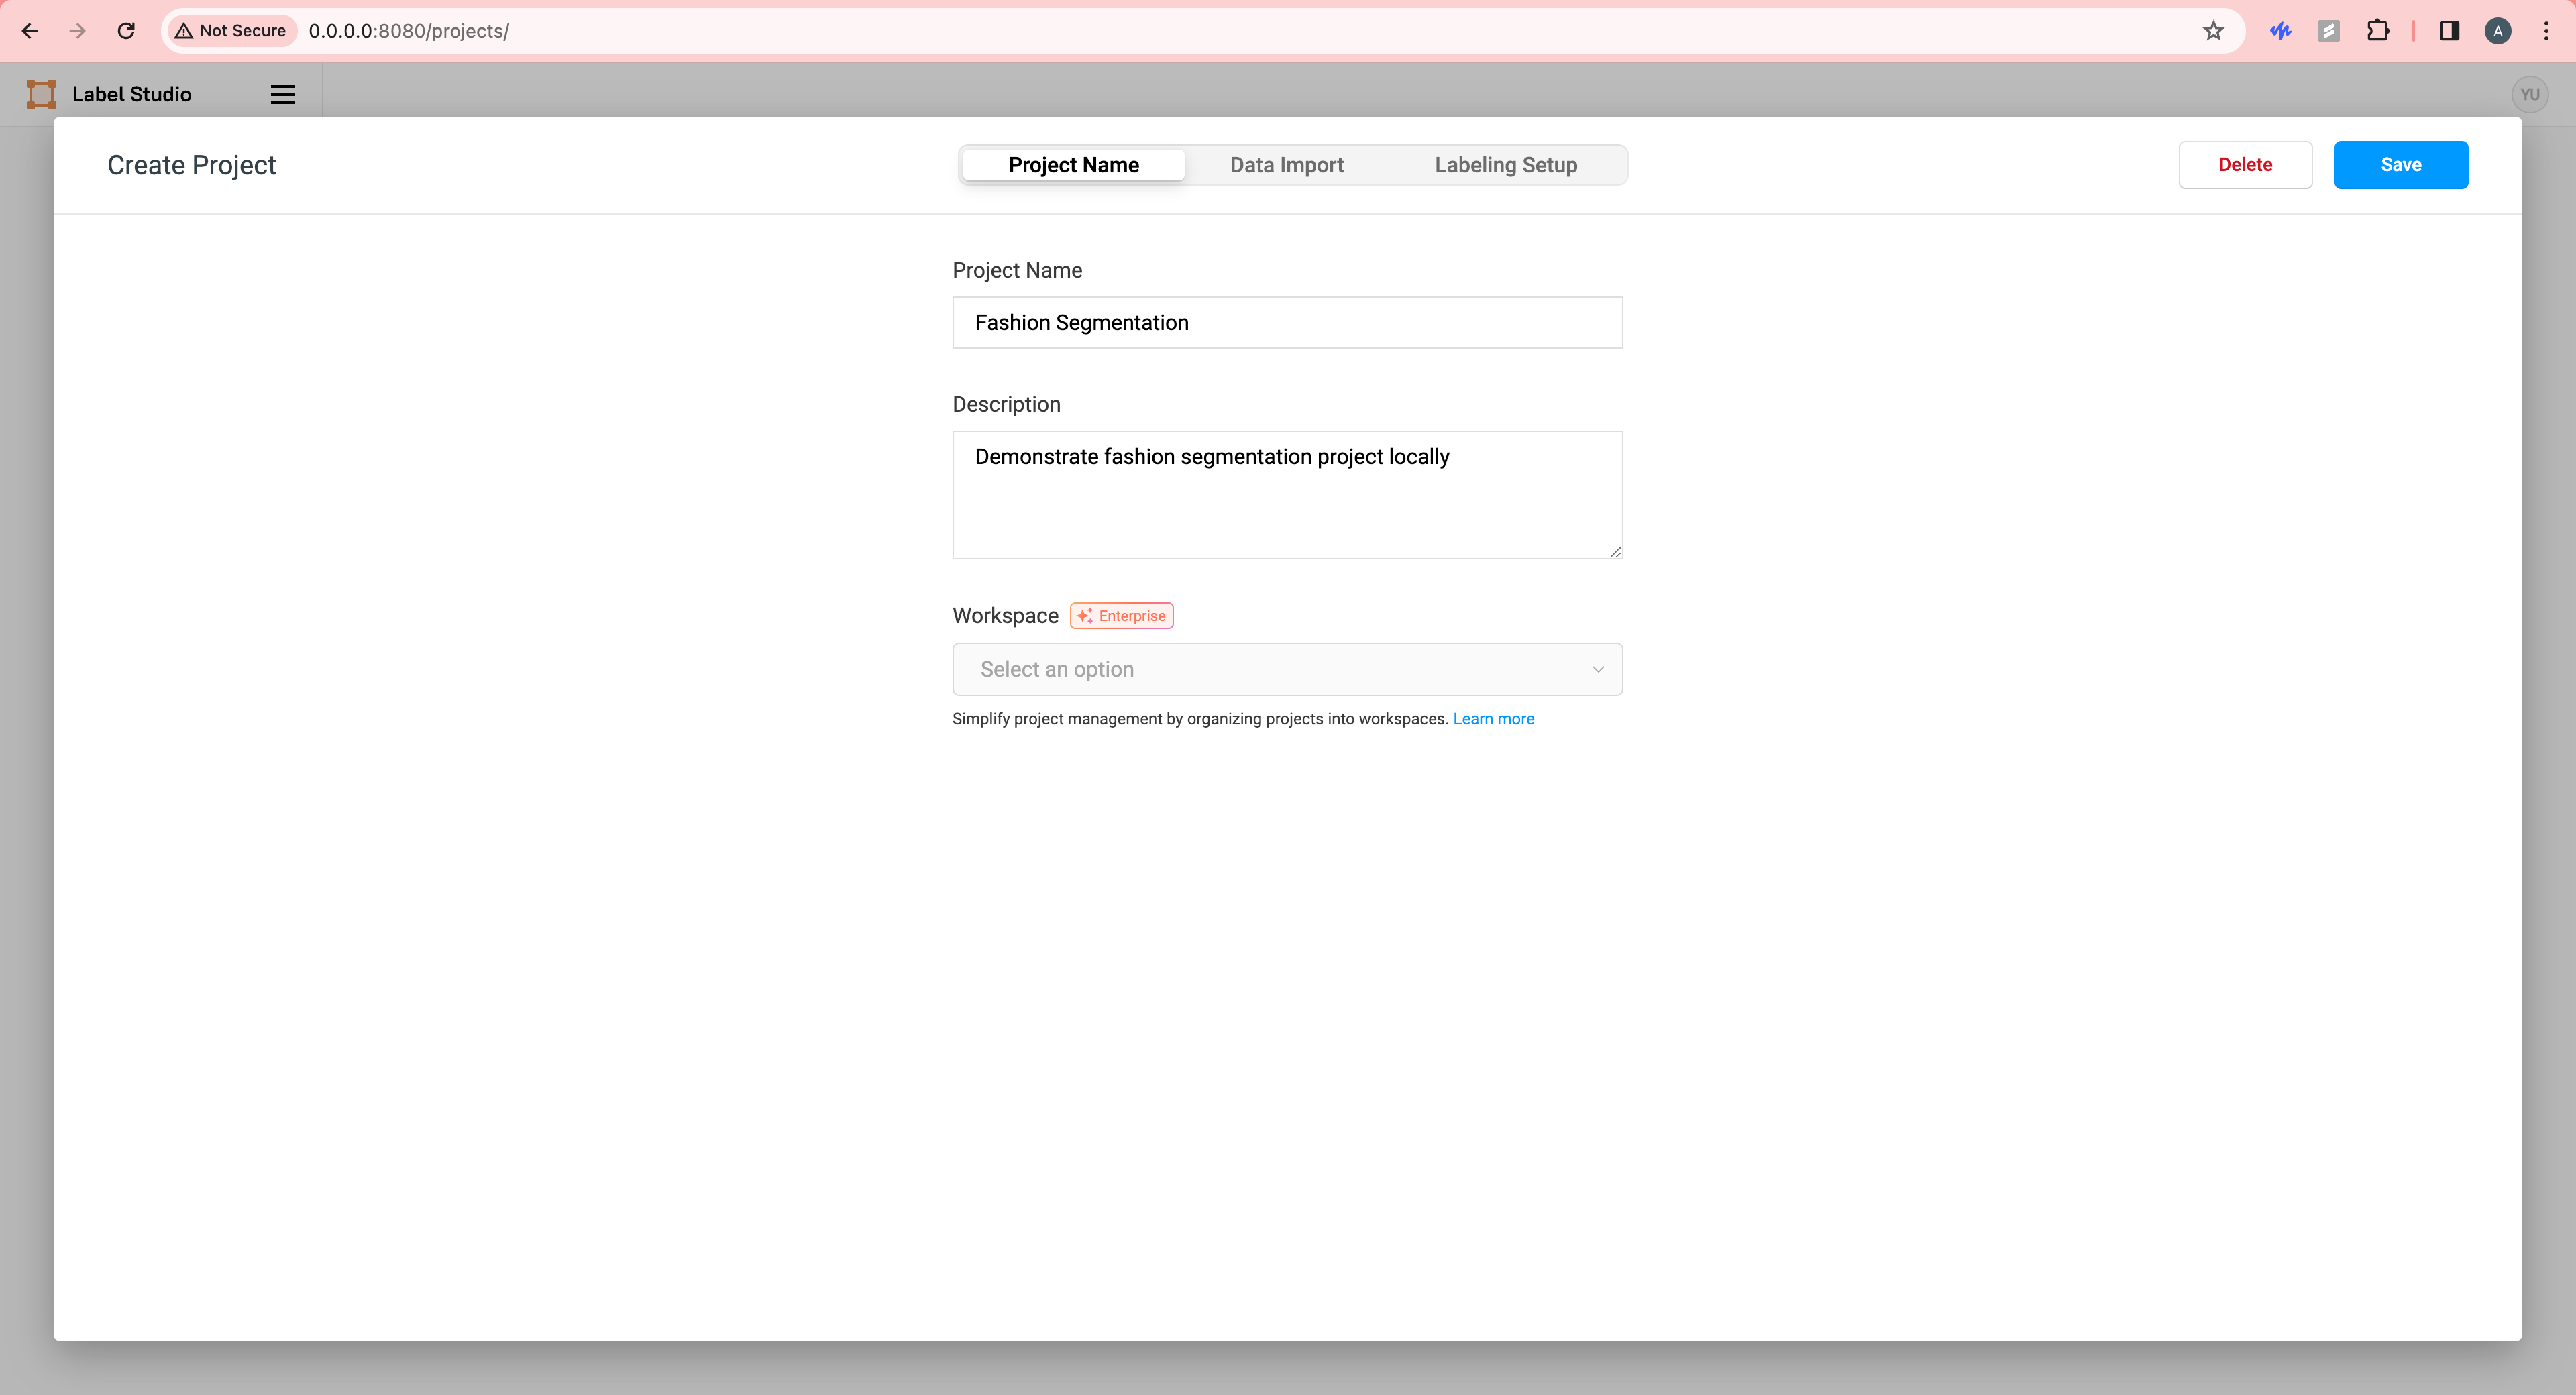This screenshot has width=2576, height=1395.
Task: Click the Not Secure site info chip
Action: [x=231, y=31]
